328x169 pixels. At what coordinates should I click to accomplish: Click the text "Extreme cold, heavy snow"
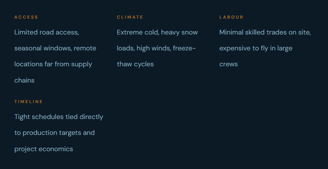point(157,32)
